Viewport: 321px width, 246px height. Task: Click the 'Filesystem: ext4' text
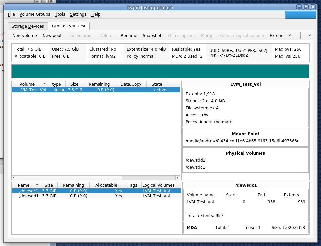click(x=202, y=108)
